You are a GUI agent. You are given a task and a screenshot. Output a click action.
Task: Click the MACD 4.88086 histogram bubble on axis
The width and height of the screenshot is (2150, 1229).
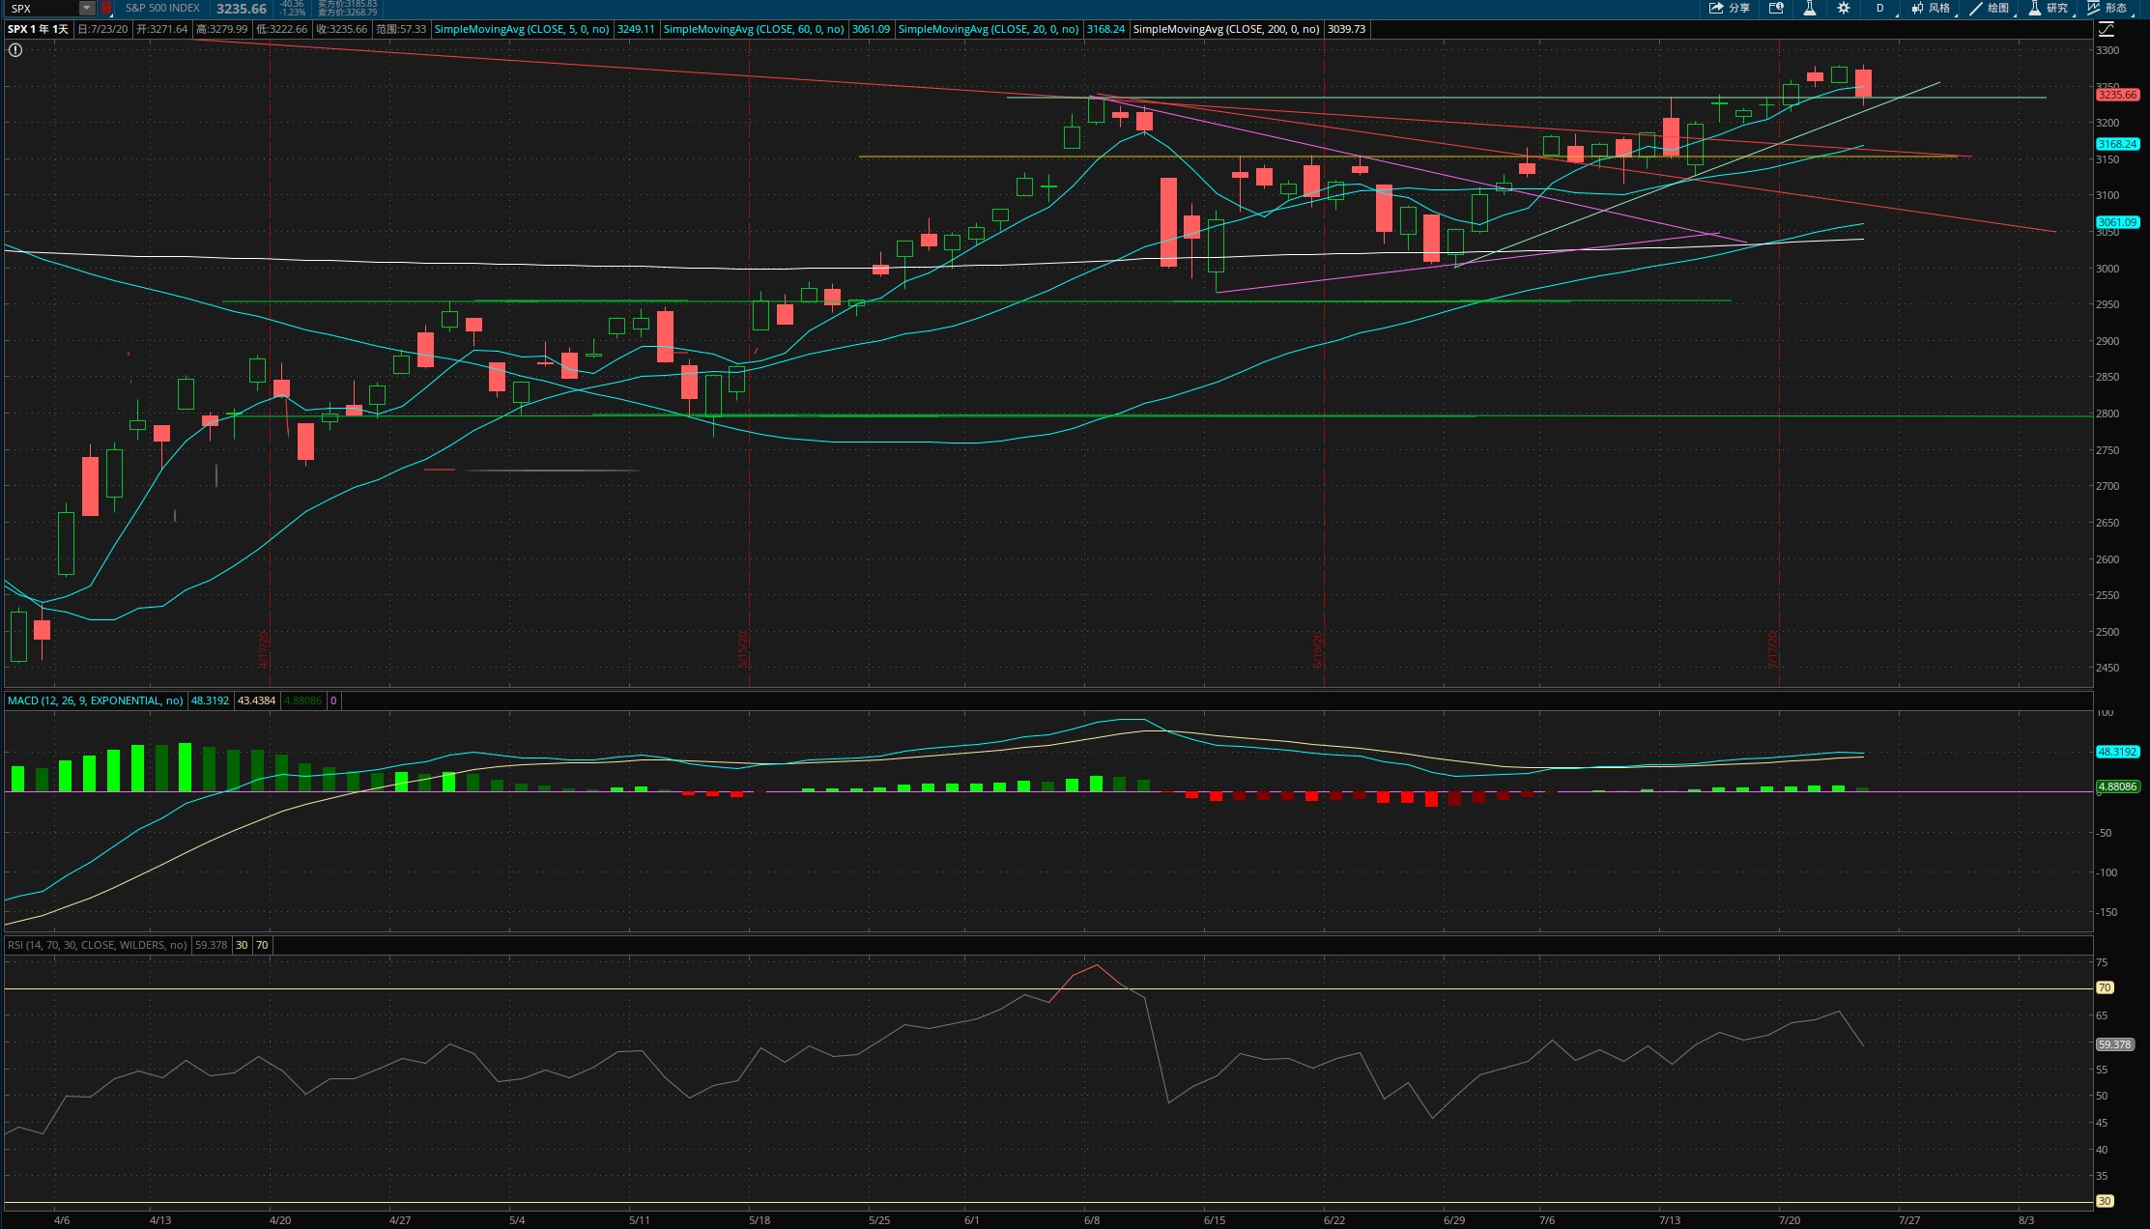pyautogui.click(x=2117, y=786)
